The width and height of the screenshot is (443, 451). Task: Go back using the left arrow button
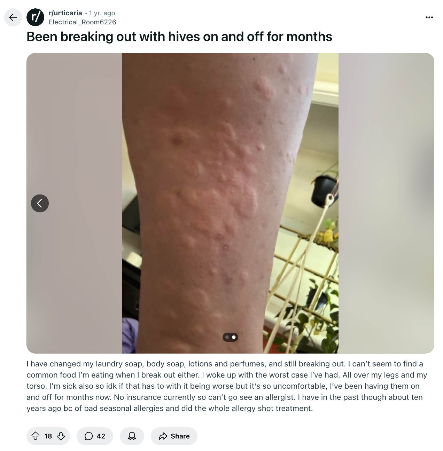[x=13, y=17]
